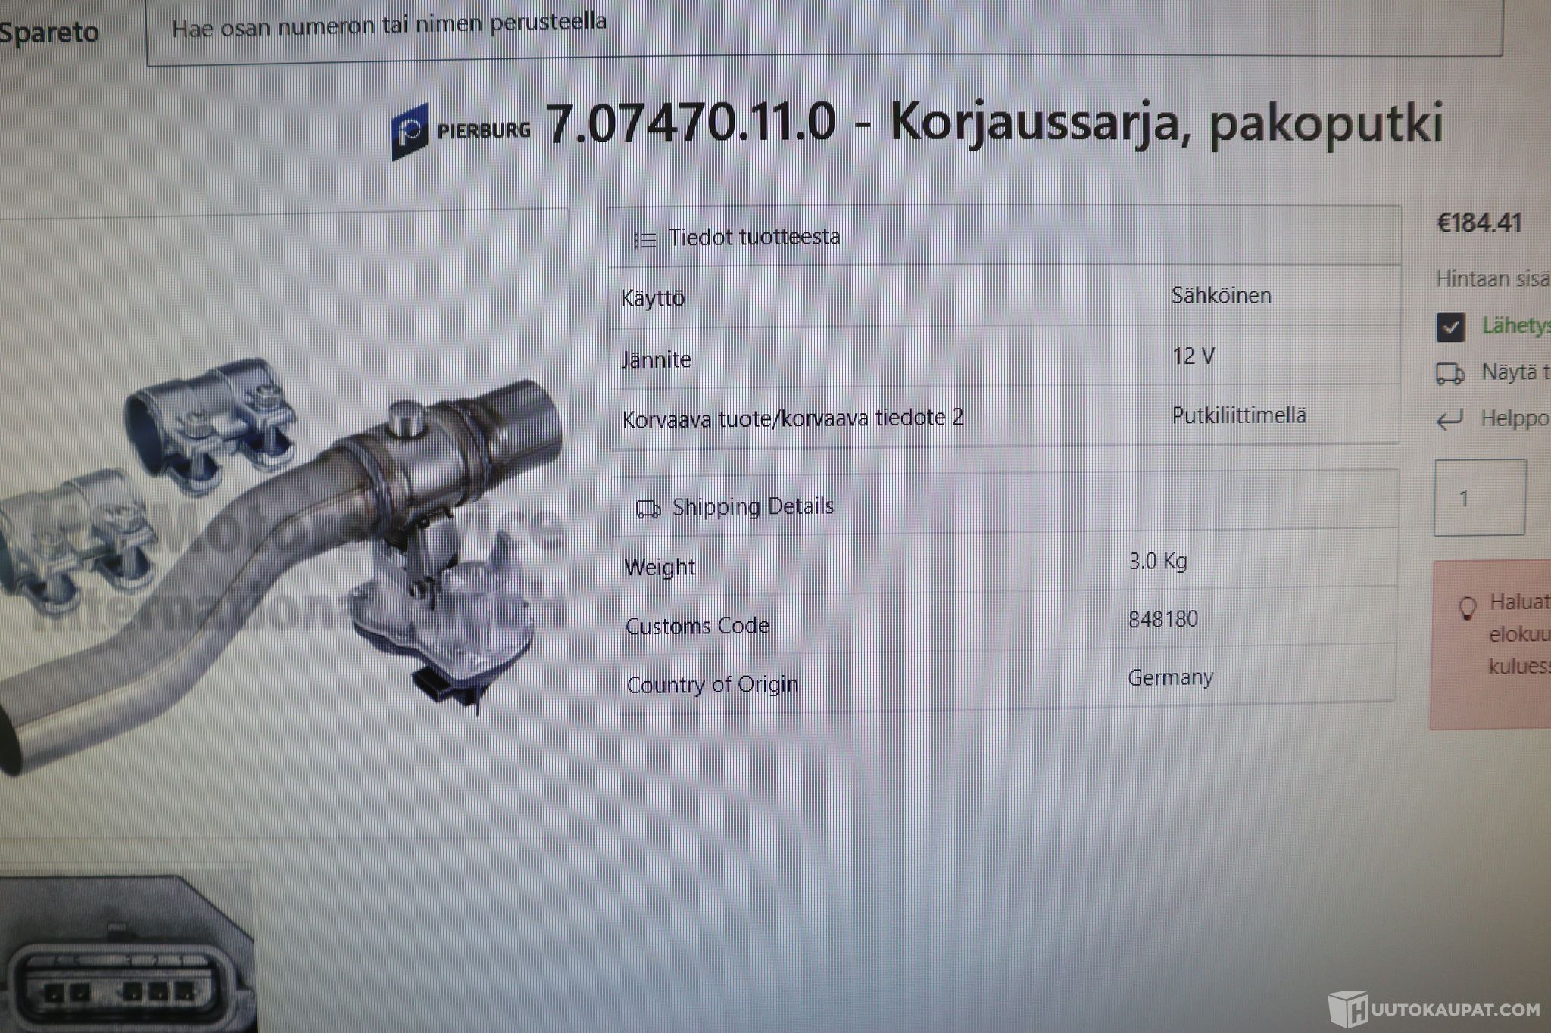Select Korvaava tuote/korvaava tiedote 2 label

(x=793, y=418)
